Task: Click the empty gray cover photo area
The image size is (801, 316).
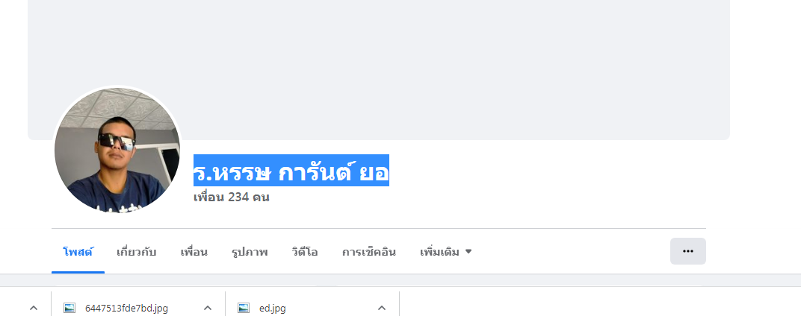Action: pos(448,60)
